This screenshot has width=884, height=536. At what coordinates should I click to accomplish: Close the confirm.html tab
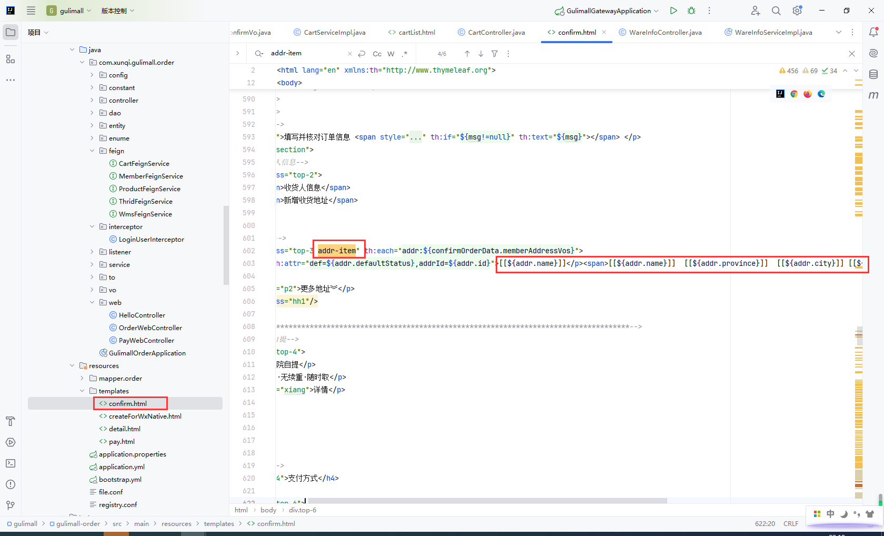coord(604,32)
